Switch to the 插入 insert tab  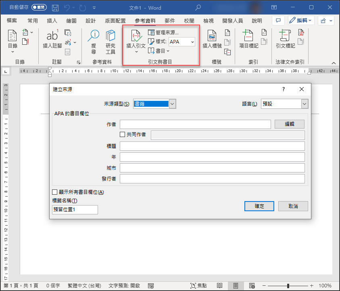tap(52, 21)
